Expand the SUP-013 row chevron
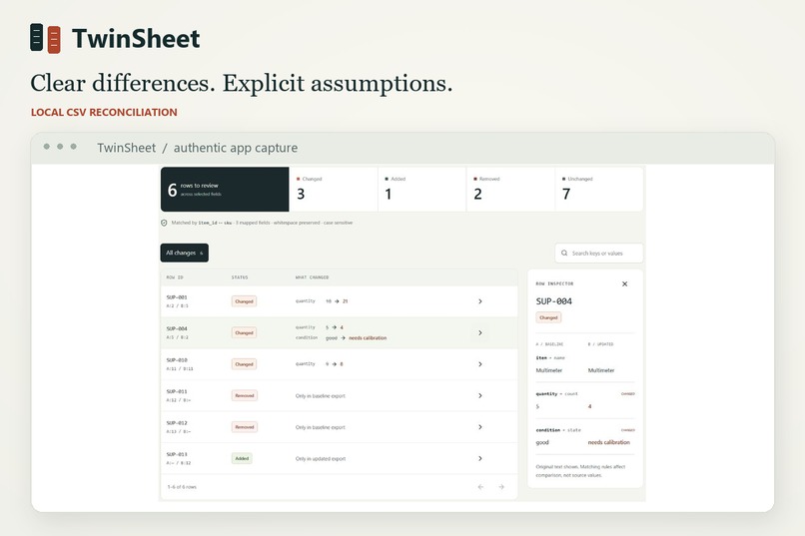The height and width of the screenshot is (536, 805). 480,458
